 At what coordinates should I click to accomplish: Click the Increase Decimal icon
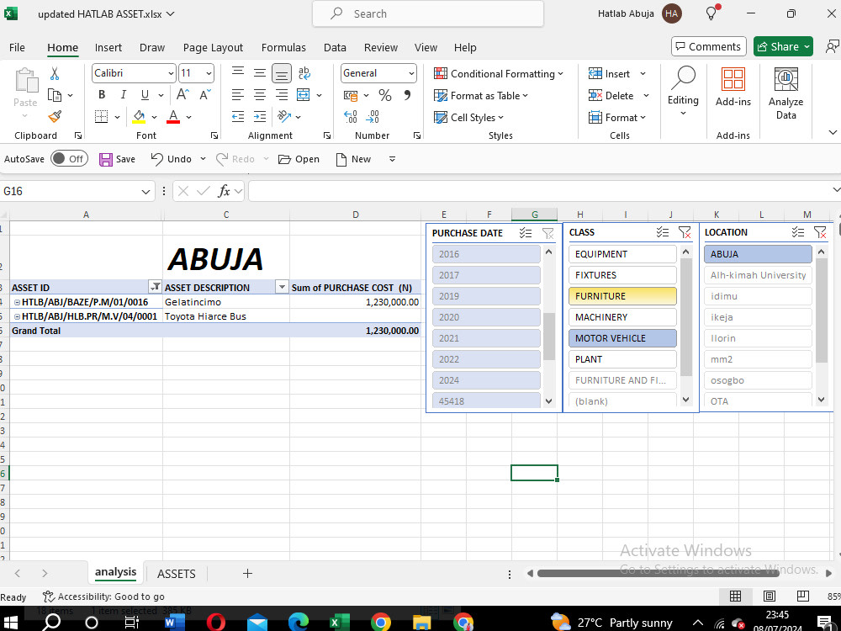(352, 117)
